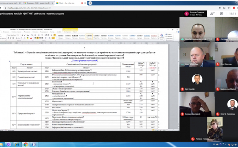
Task: Open the View tab in Word ribbon
Action: tap(52, 32)
